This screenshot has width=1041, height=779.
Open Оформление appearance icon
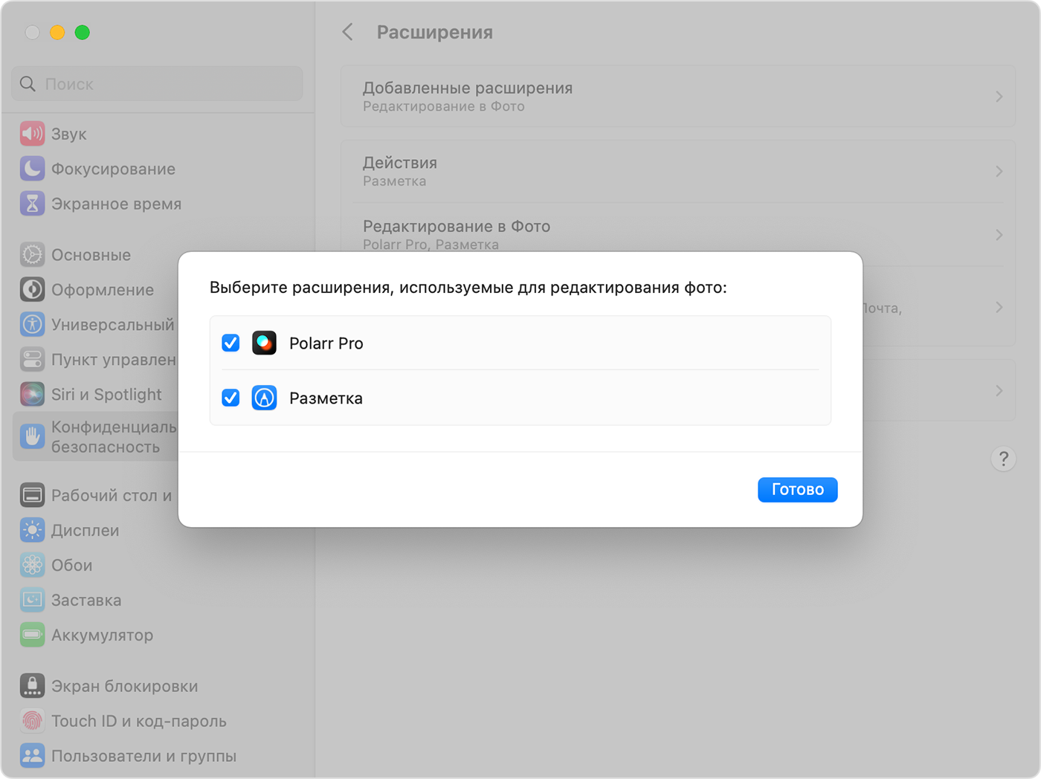point(32,289)
